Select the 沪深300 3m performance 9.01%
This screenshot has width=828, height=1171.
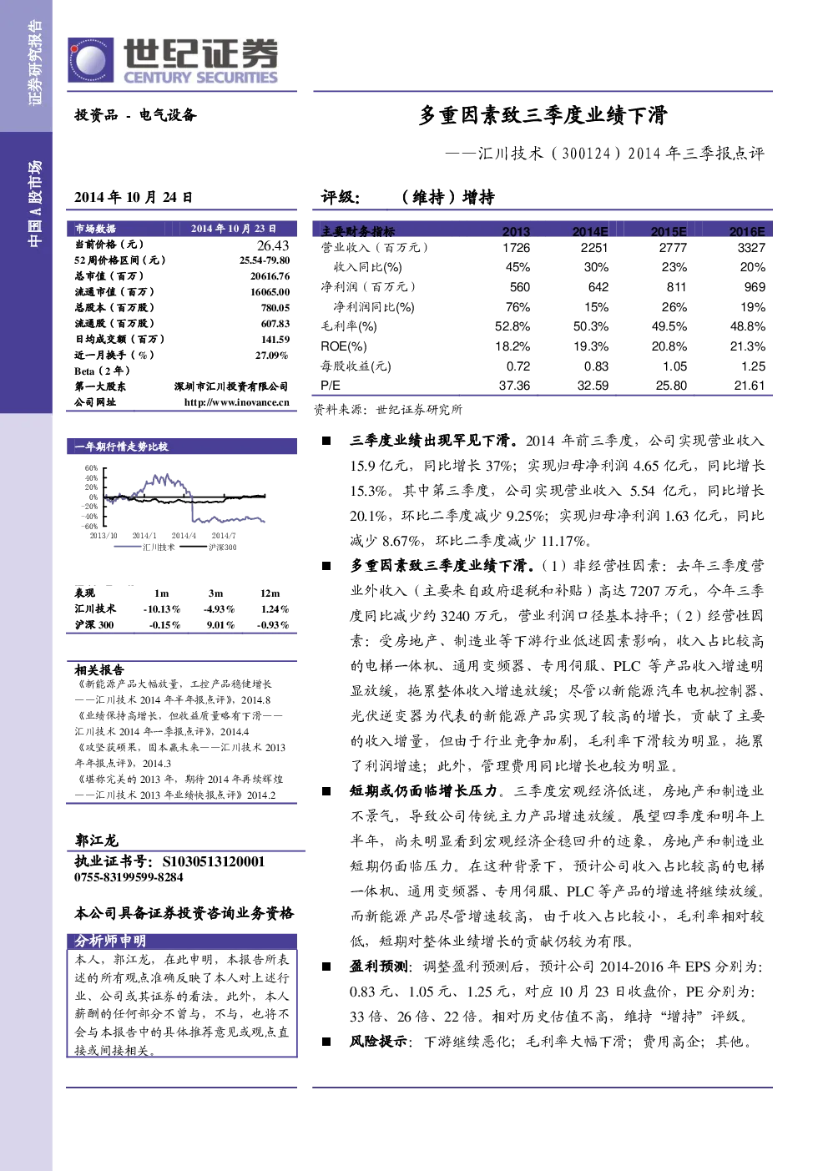click(220, 625)
